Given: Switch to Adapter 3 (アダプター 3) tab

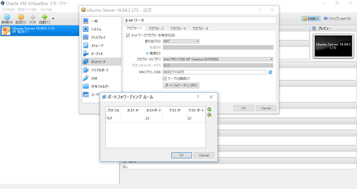Looking at the screenshot, I should click(x=178, y=29).
